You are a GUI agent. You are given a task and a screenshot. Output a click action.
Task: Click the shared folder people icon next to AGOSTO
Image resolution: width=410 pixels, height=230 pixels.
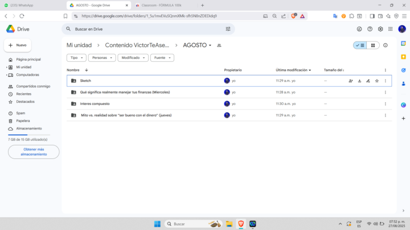tap(219, 45)
